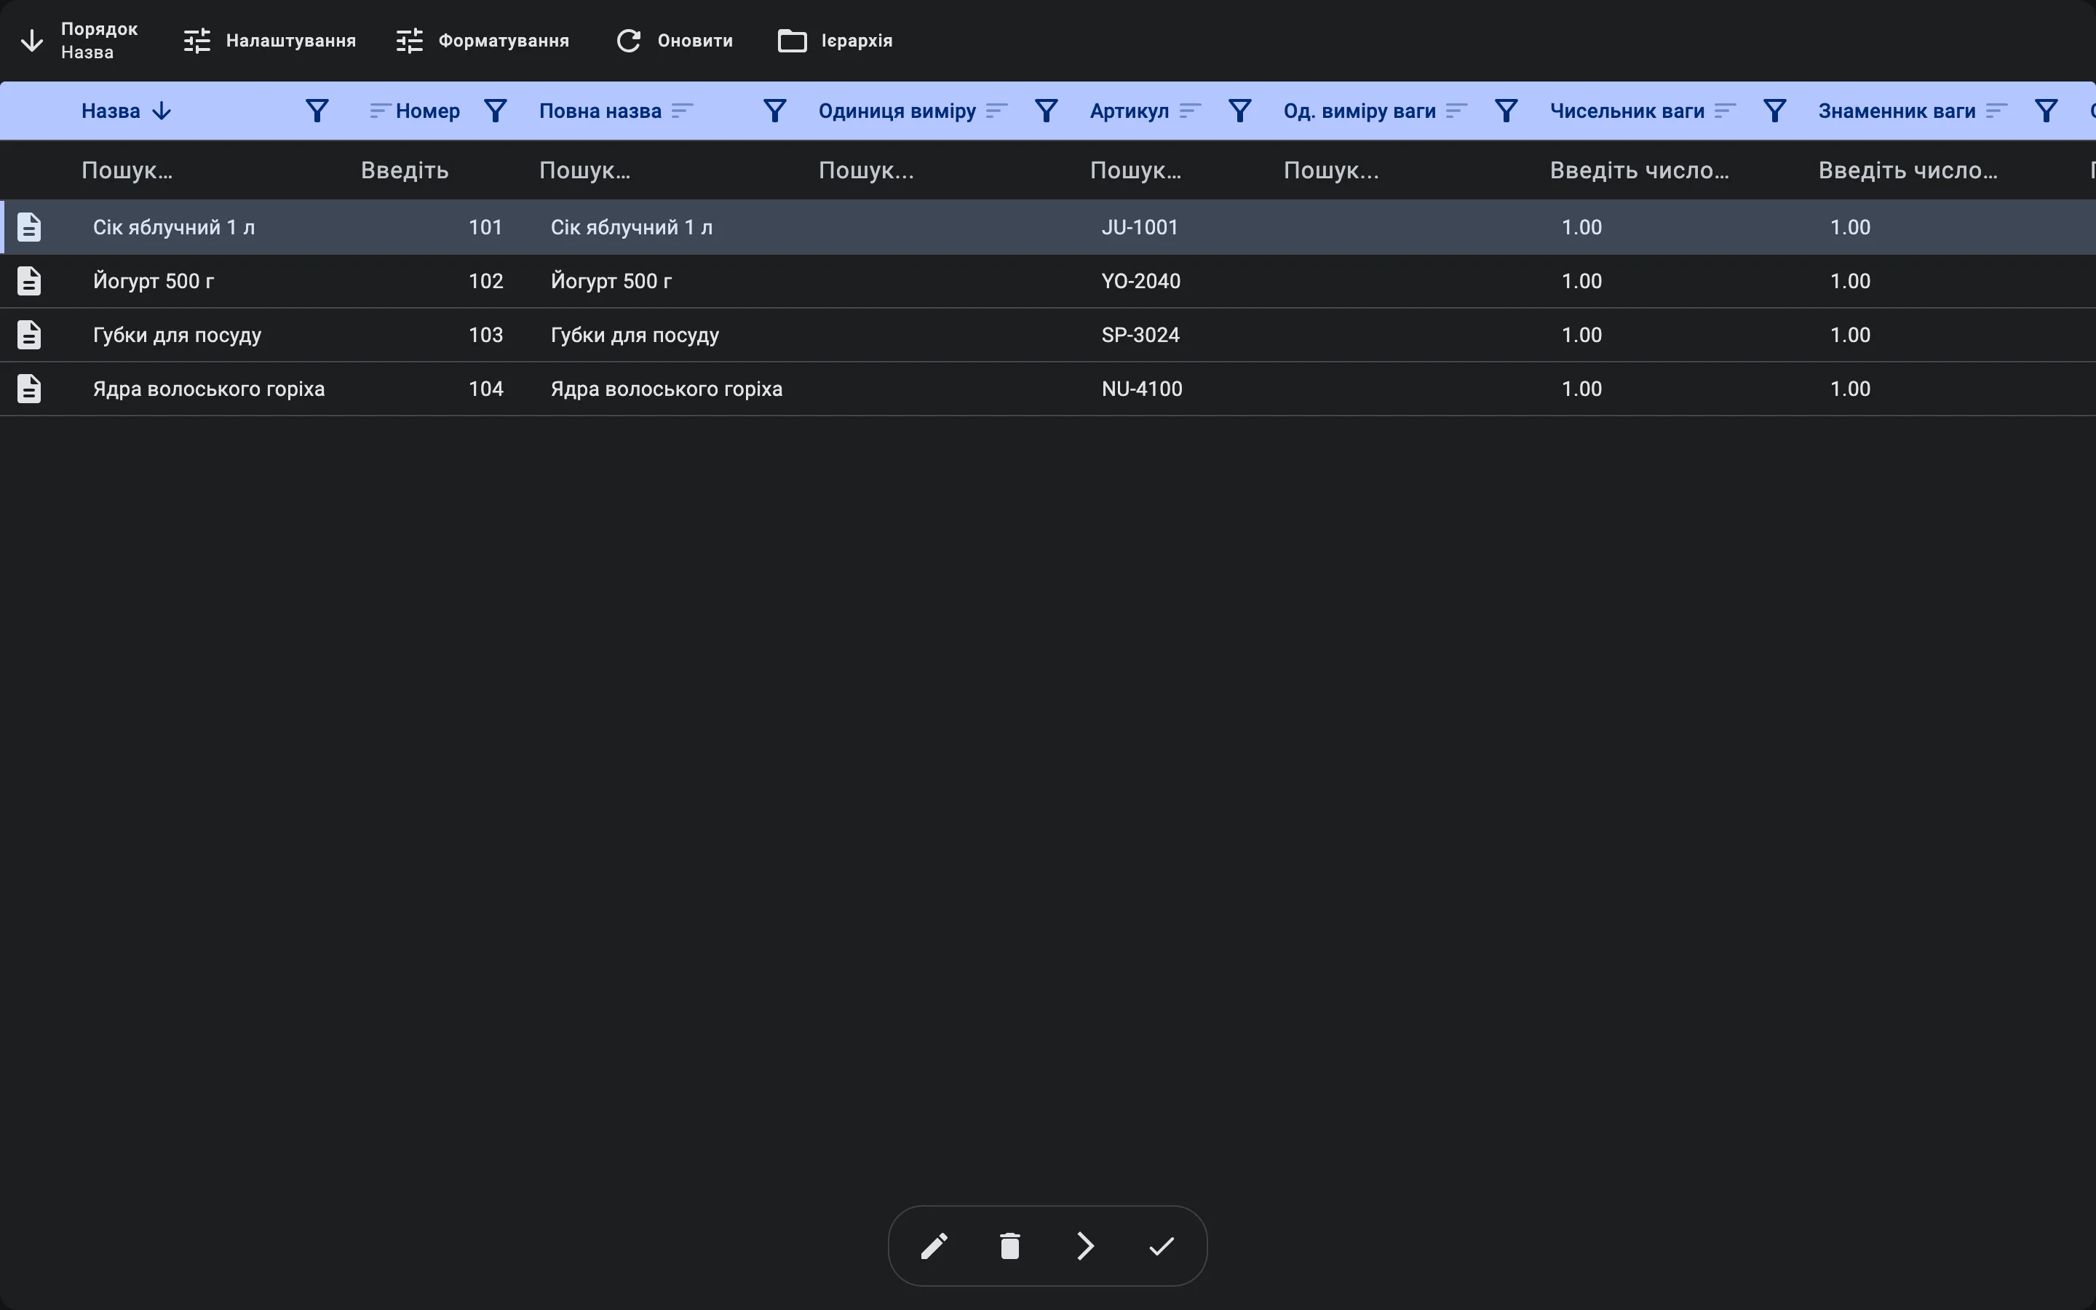This screenshot has width=2096, height=1310.
Task: Open filter for Номер column
Action: click(x=496, y=111)
